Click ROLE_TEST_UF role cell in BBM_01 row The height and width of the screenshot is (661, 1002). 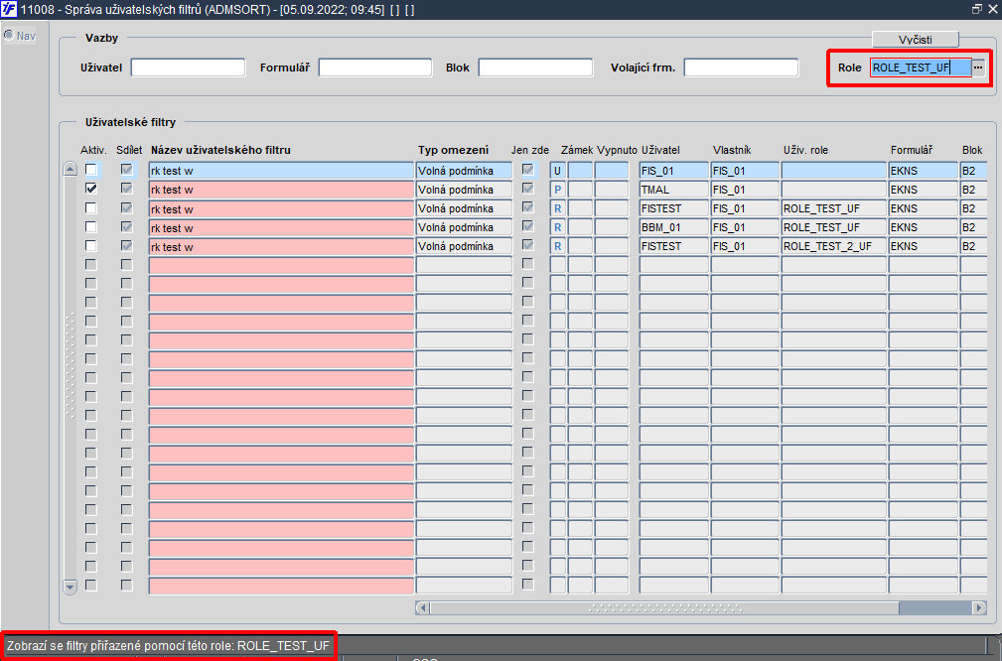(834, 227)
